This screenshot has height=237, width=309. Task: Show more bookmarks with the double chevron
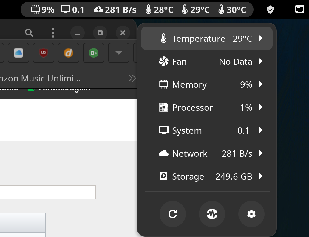point(132,79)
